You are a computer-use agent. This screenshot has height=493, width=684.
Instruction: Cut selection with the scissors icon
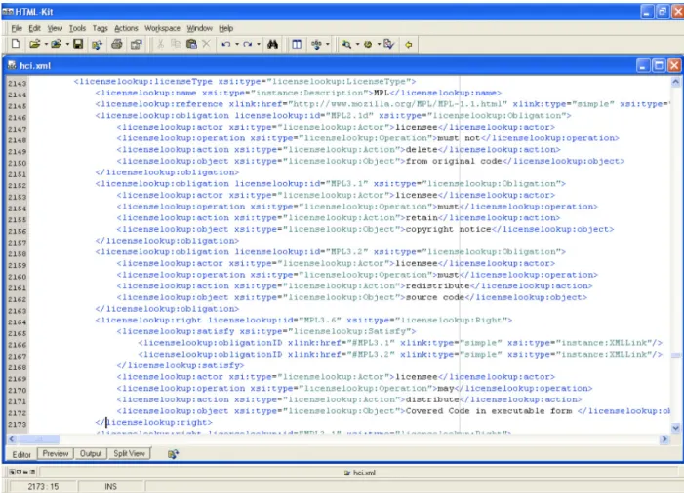click(160, 44)
